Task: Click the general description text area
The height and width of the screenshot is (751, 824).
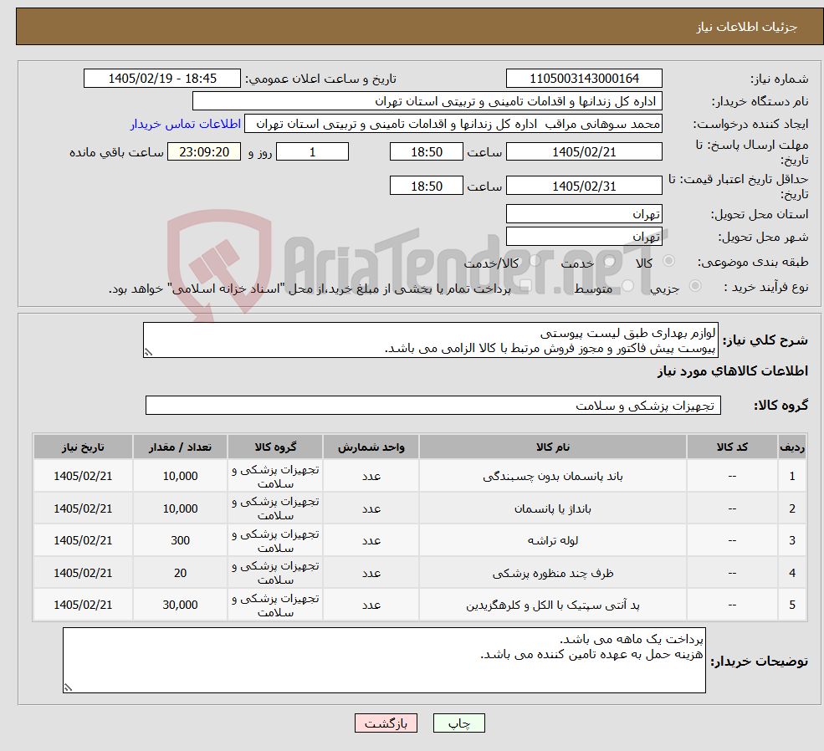Action: [x=430, y=340]
